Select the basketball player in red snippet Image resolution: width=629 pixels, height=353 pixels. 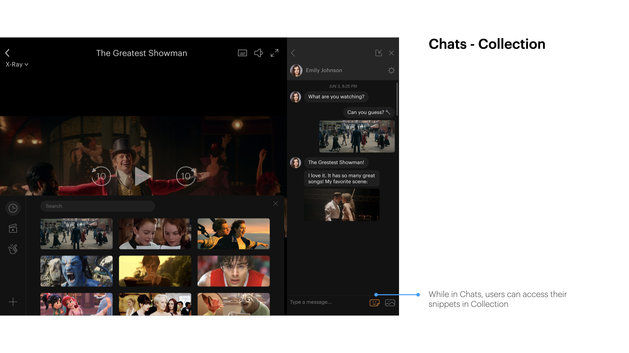[x=234, y=271]
